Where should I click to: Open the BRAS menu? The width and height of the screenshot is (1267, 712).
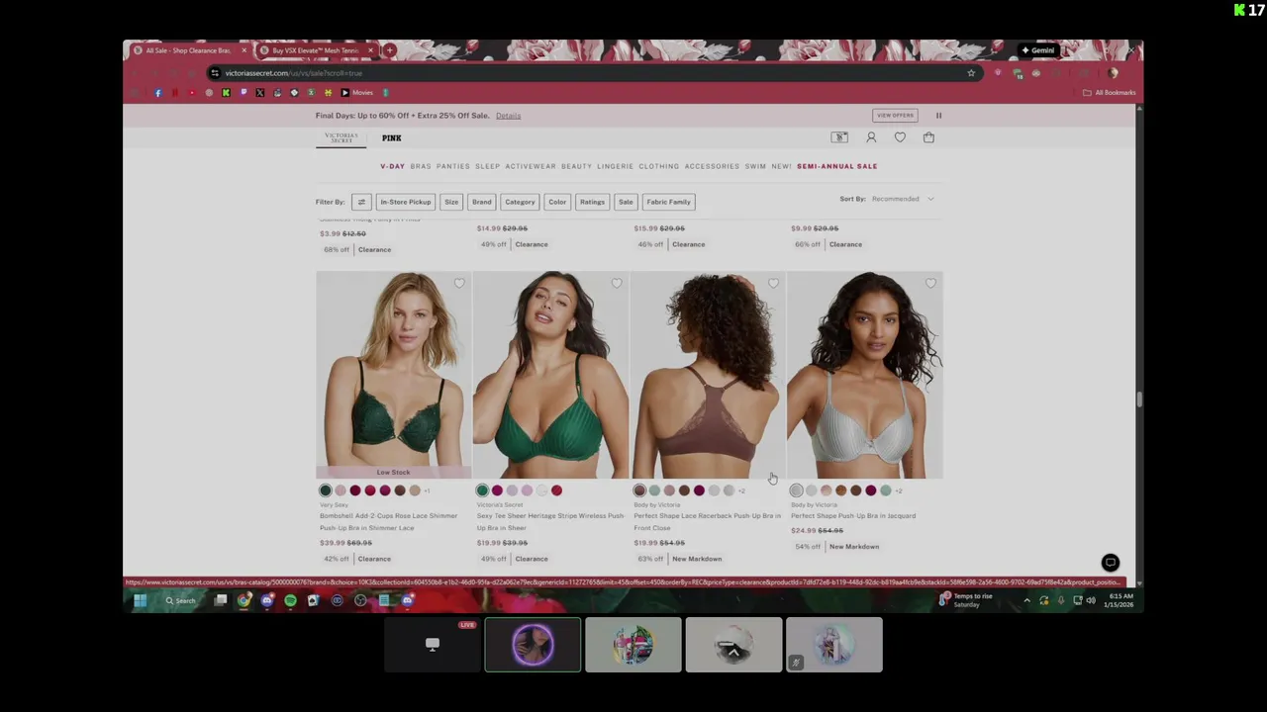point(421,166)
